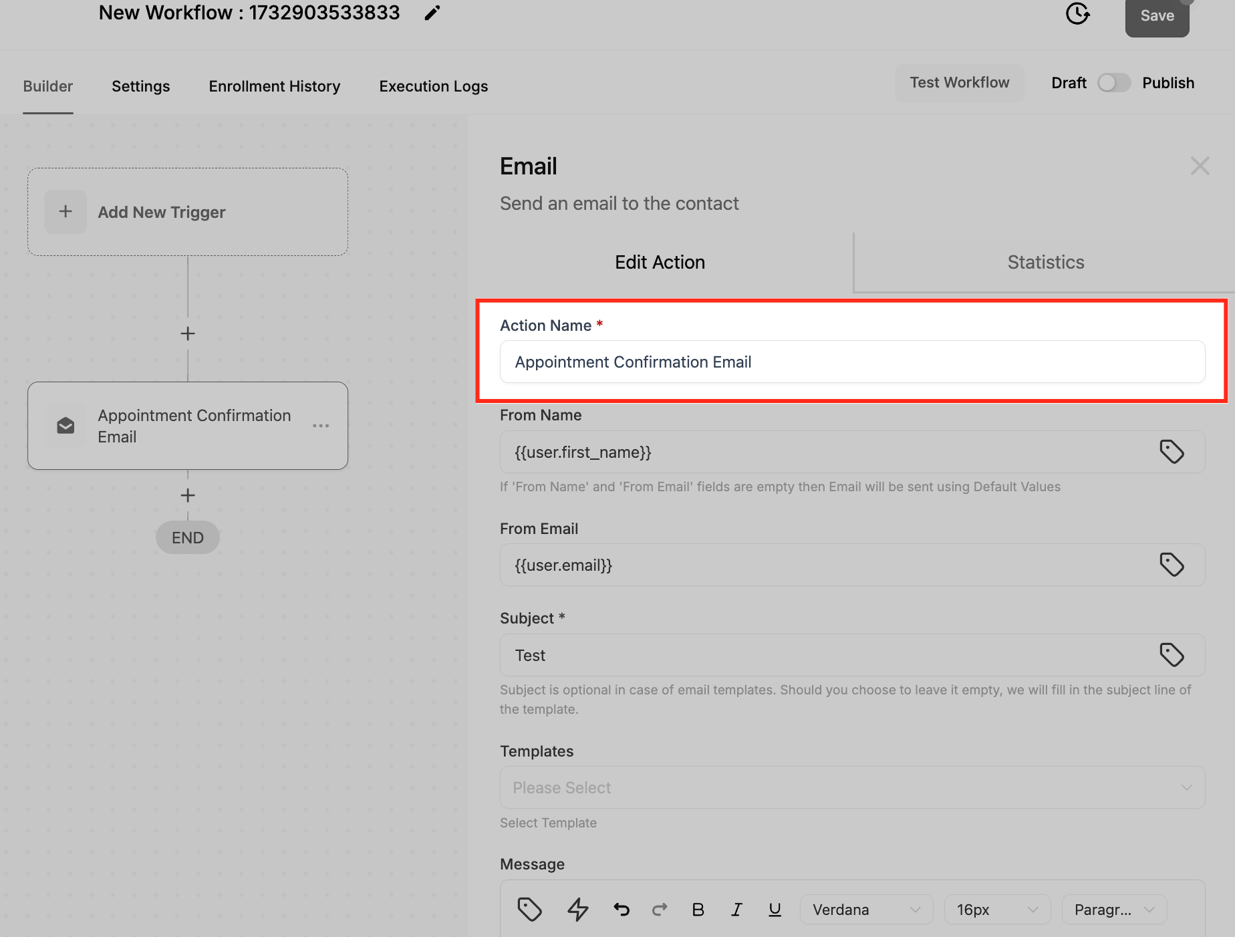Apply italic formatting in the message editor

736,909
